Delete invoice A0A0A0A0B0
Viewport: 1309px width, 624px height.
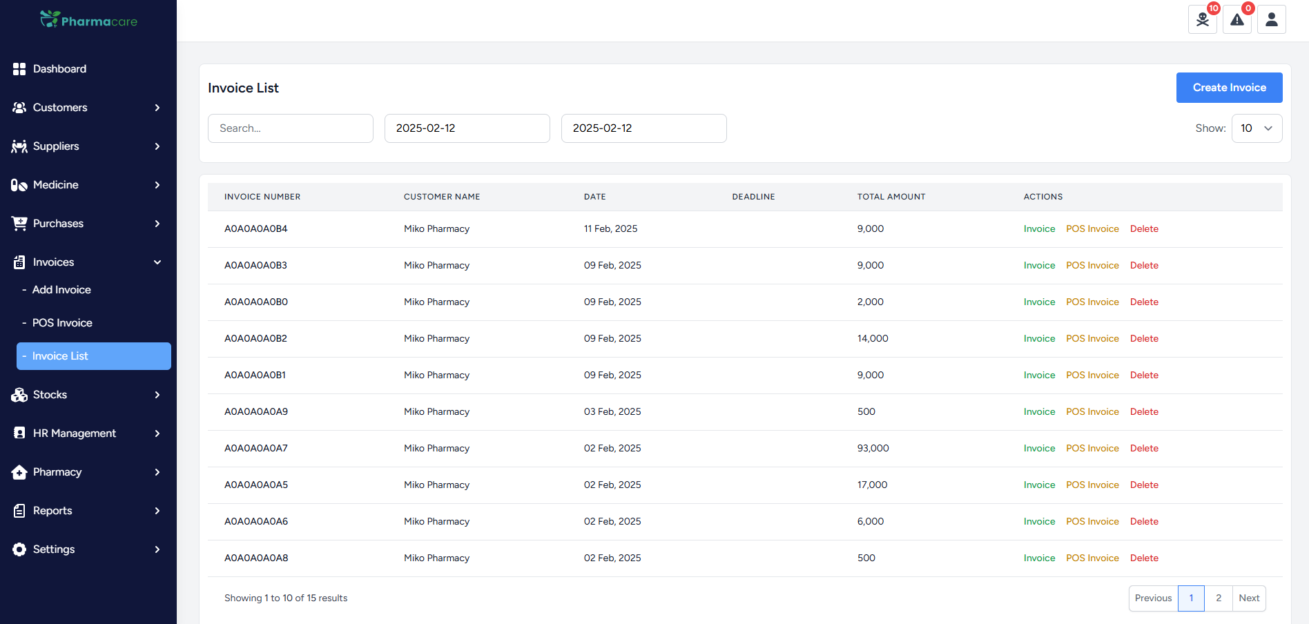tap(1144, 302)
